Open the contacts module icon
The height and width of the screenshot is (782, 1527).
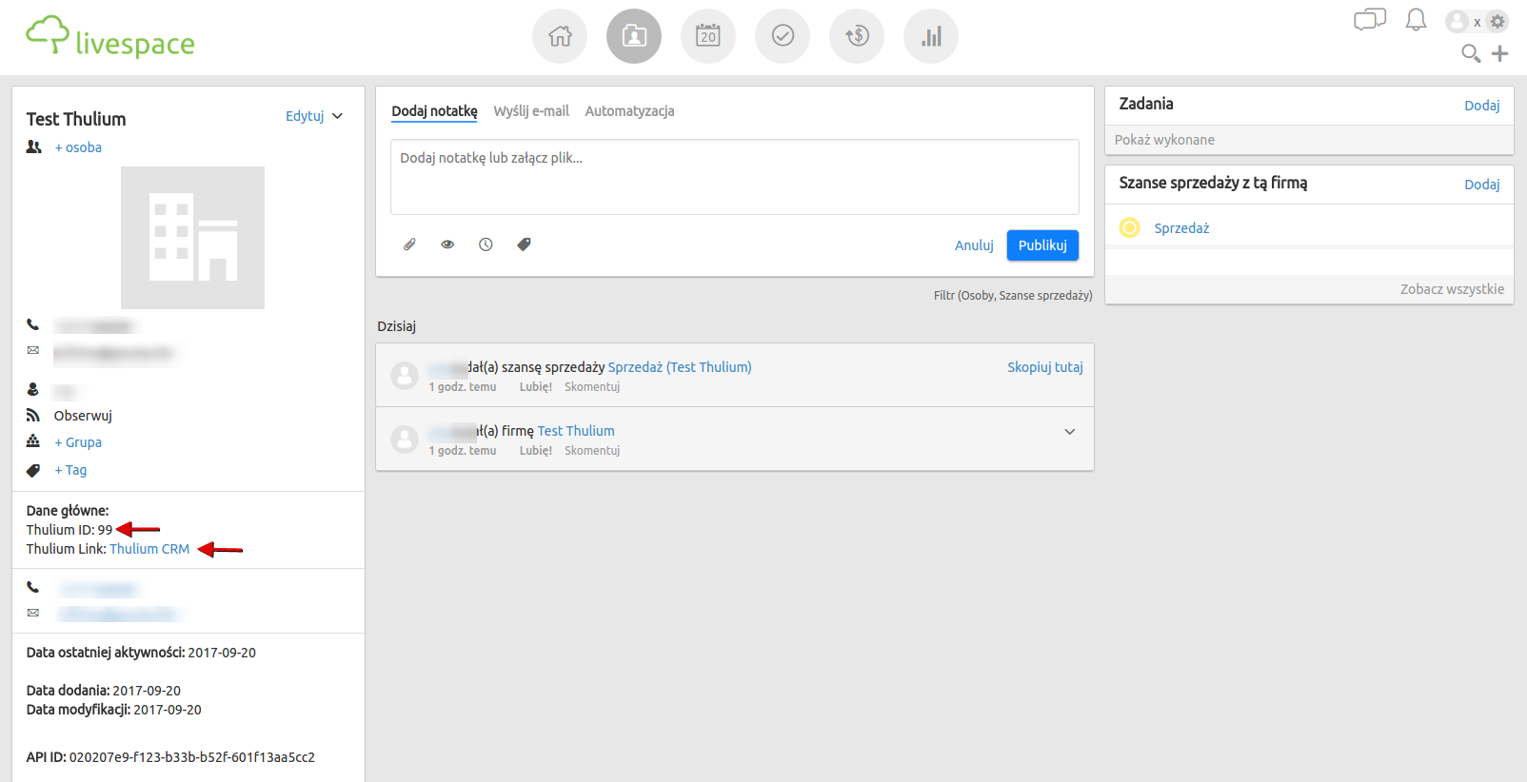point(634,36)
